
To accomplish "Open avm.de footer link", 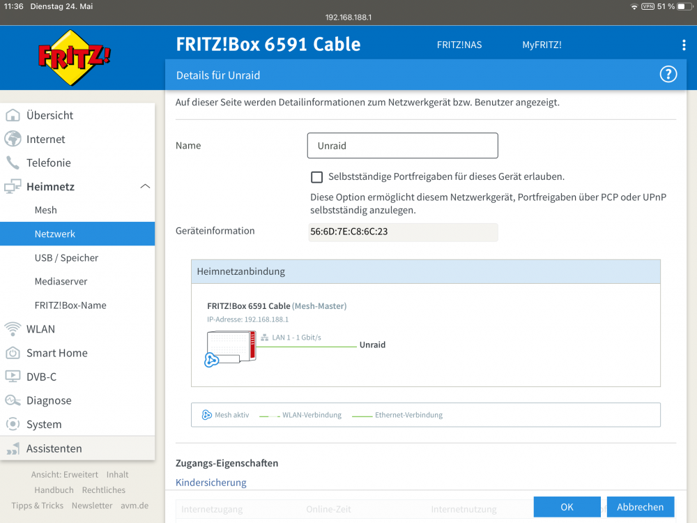I will [x=135, y=506].
